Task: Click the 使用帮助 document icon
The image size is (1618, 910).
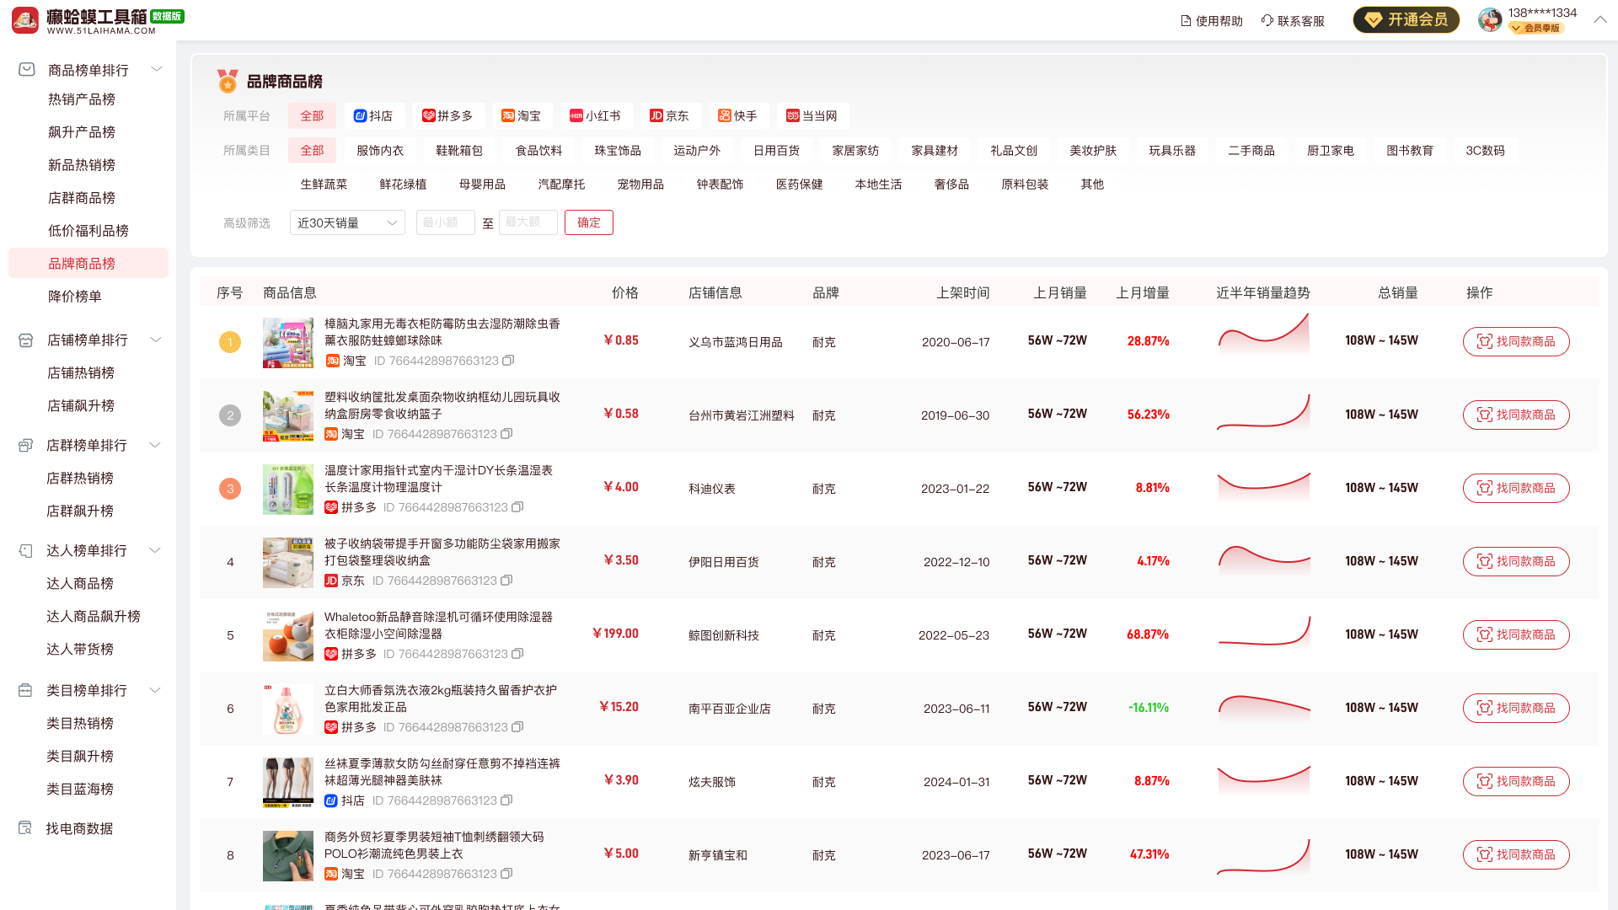Action: pos(1186,21)
